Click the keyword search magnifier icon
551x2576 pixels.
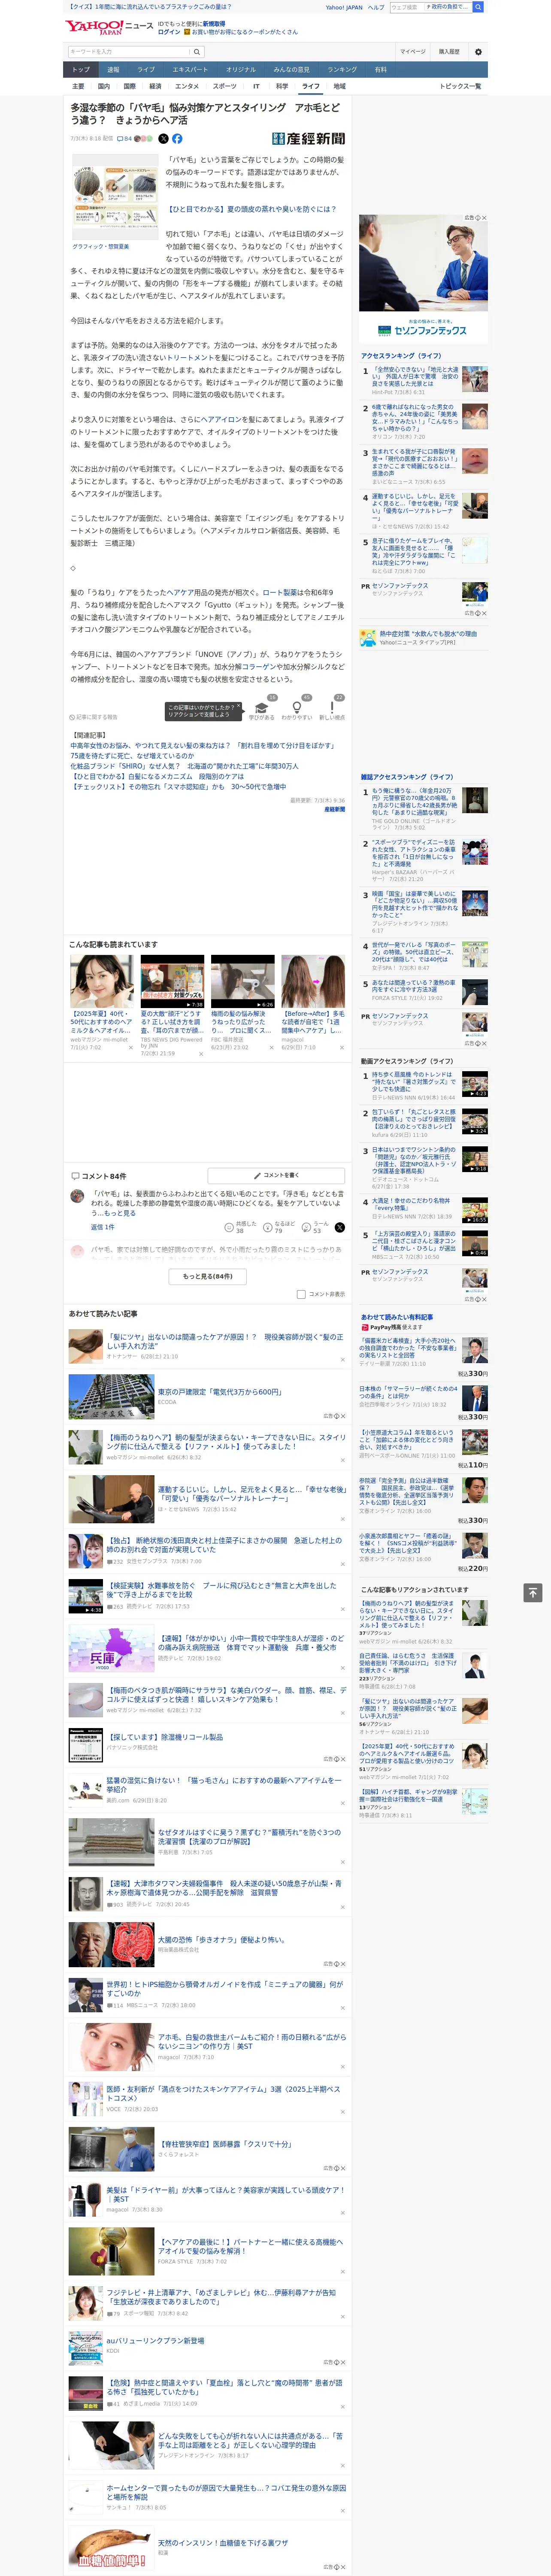pyautogui.click(x=197, y=51)
